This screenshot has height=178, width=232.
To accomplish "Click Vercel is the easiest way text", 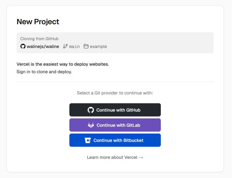I will (63, 64).
